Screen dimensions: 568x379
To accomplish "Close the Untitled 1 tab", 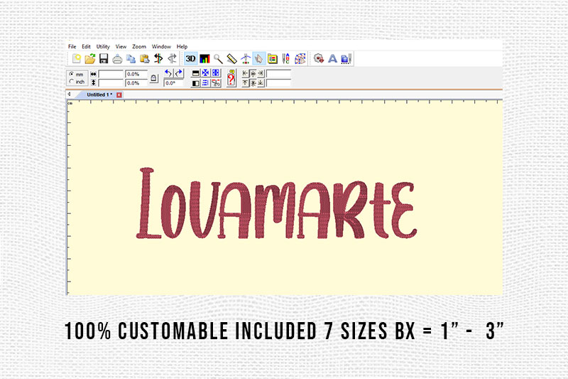I will pyautogui.click(x=119, y=95).
